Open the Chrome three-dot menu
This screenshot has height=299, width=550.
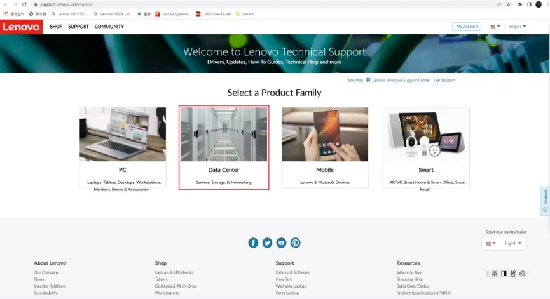(x=548, y=4)
